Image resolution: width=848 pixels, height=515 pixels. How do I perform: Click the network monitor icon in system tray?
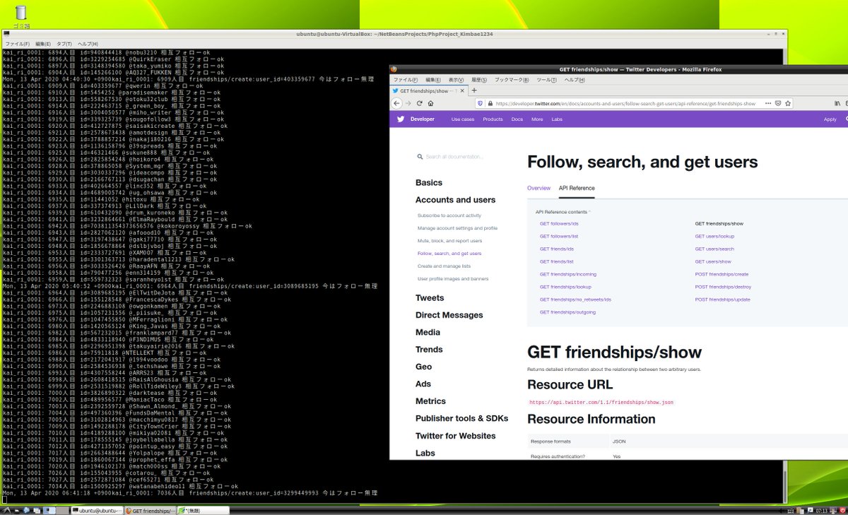(833, 510)
